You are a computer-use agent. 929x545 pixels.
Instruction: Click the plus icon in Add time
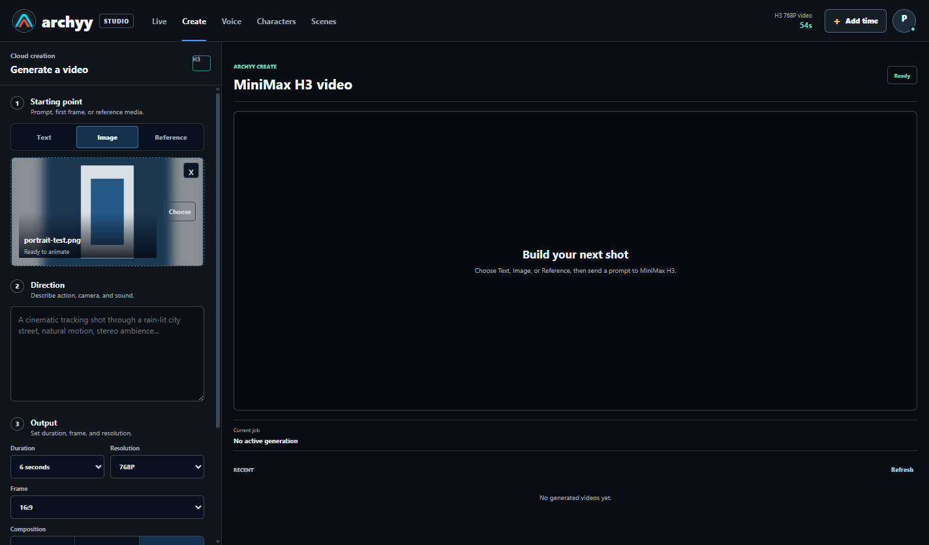coord(837,22)
